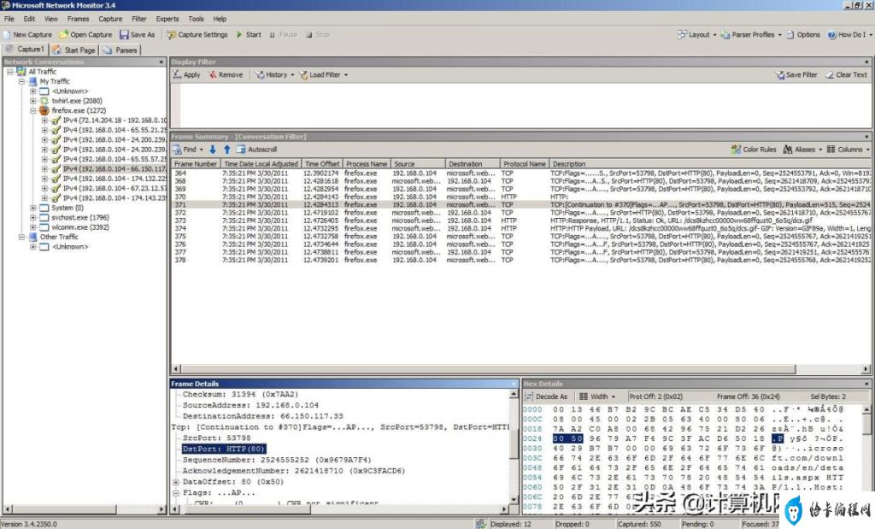Image resolution: width=875 pixels, height=529 pixels.
Task: Expand the DataOffset node in Frame Details
Action: (x=176, y=482)
